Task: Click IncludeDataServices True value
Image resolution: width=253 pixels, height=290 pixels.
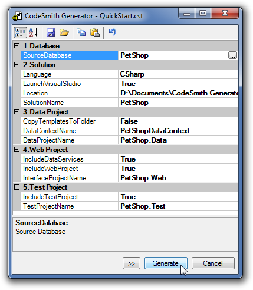Action: coord(128,159)
